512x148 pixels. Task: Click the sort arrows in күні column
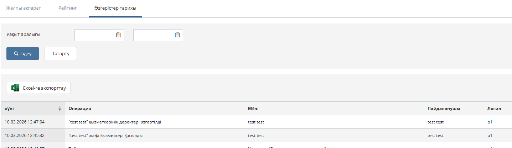pyautogui.click(x=60, y=109)
